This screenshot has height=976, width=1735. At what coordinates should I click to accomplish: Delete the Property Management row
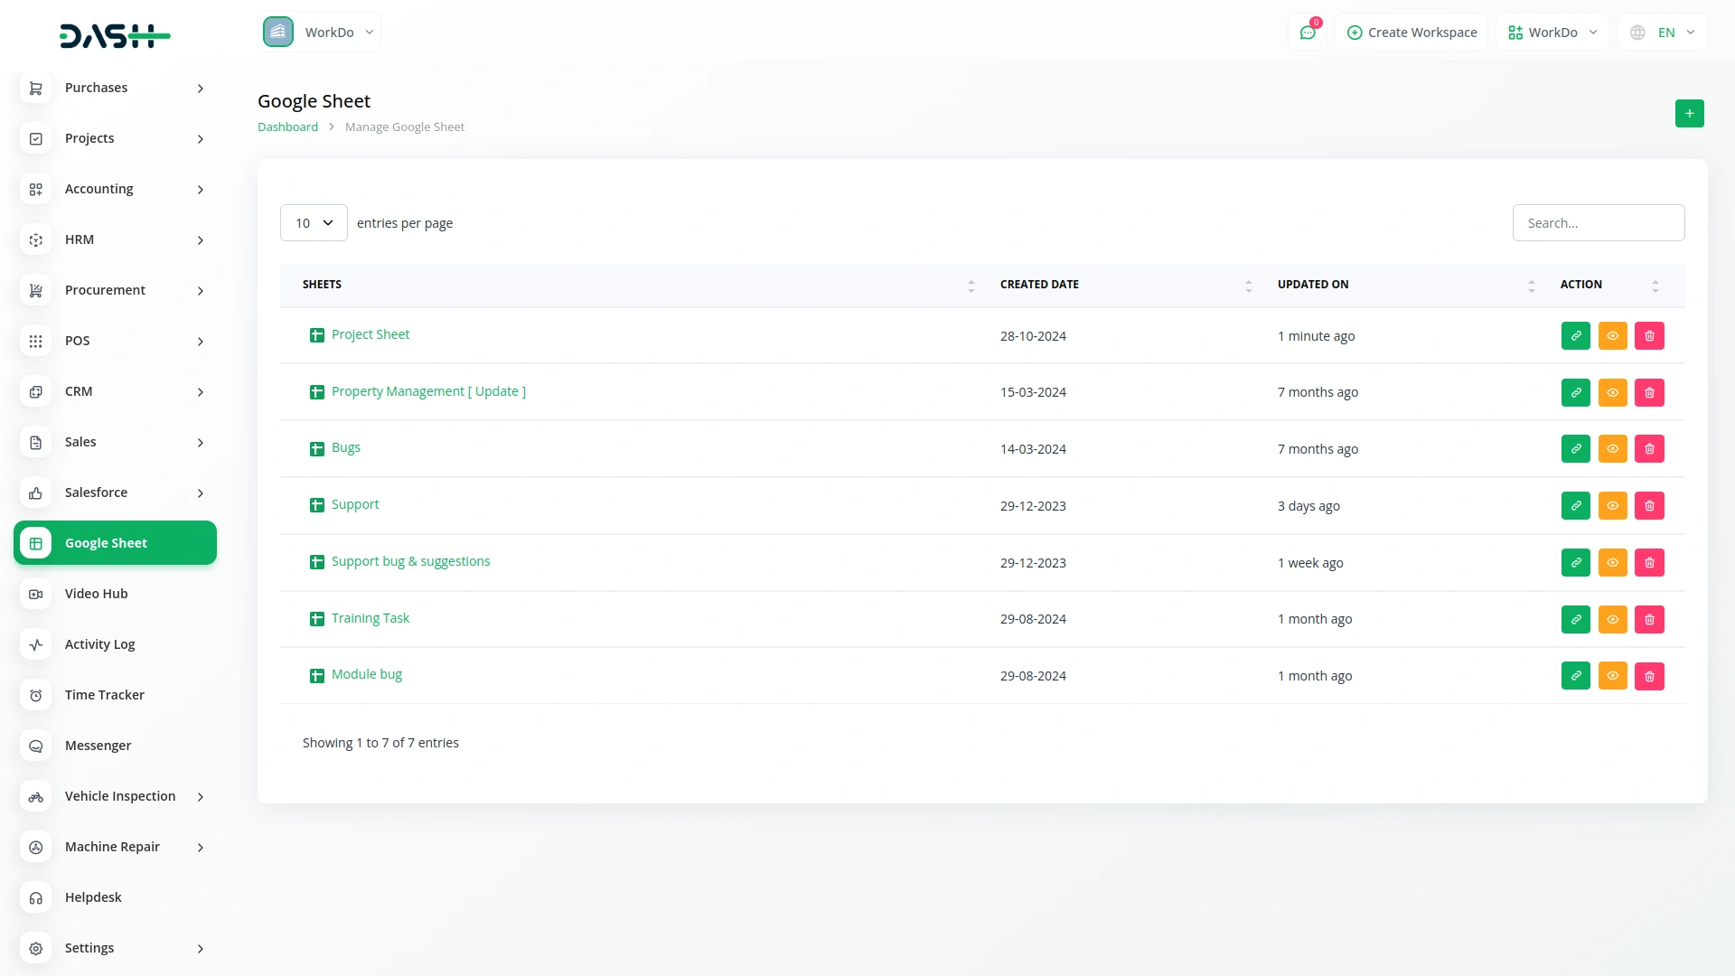point(1650,393)
